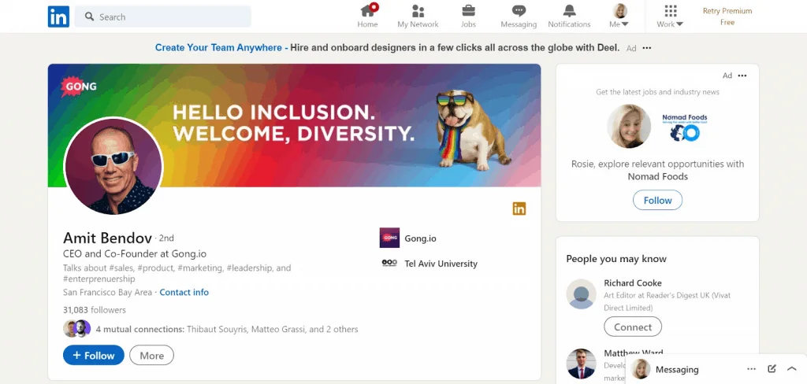807x384 pixels.
Task: Open the Contact info link
Action: click(x=184, y=292)
